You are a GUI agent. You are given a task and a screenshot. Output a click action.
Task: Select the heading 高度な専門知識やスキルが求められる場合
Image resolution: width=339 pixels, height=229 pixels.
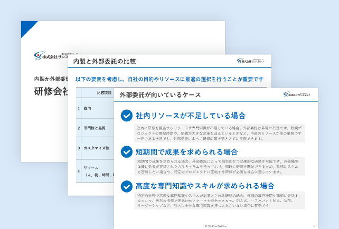click(x=205, y=186)
